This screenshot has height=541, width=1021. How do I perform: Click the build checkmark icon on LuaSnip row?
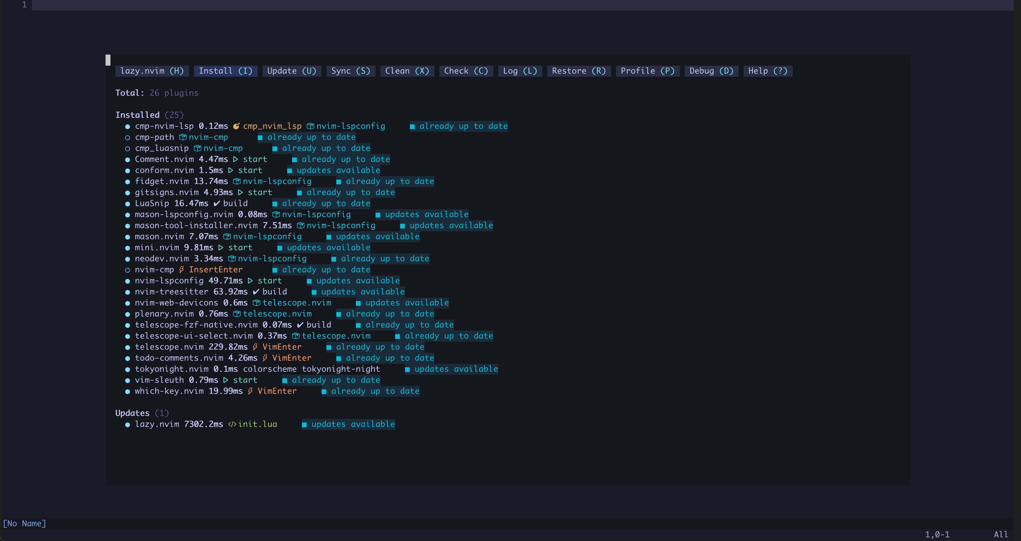pyautogui.click(x=216, y=203)
